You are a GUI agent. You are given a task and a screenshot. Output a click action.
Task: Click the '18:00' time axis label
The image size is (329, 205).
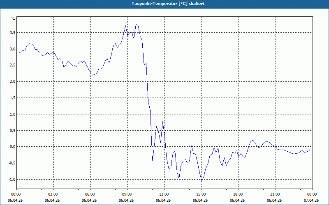coord(239,194)
